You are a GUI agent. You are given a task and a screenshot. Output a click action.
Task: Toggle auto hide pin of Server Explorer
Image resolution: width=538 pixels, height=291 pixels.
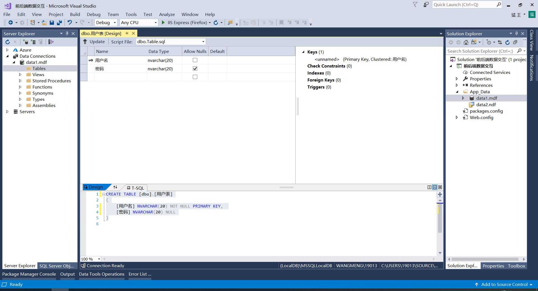pyautogui.click(x=67, y=34)
